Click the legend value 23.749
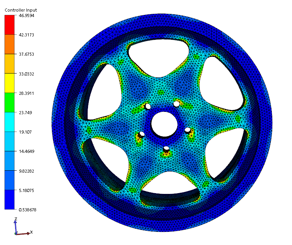The width and height of the screenshot is (292, 245). 26,113
